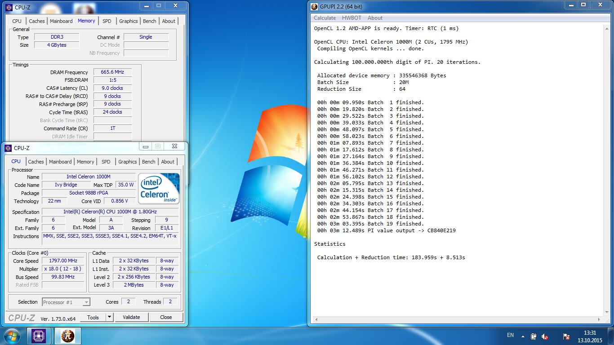Select Graphics tab in back CPU-Z window

point(129,21)
